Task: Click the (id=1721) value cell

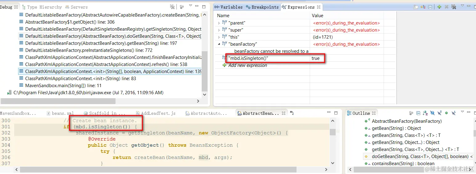Action: click(x=322, y=37)
